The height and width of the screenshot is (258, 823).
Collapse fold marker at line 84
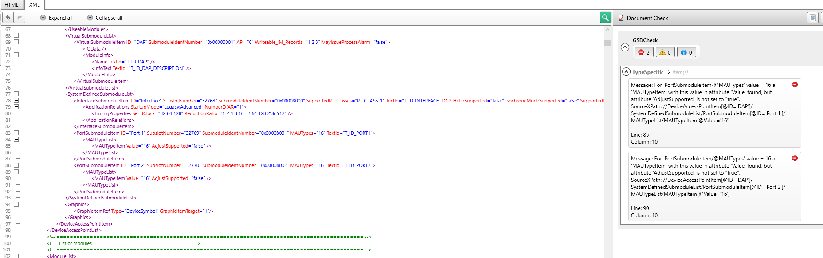click(16, 139)
